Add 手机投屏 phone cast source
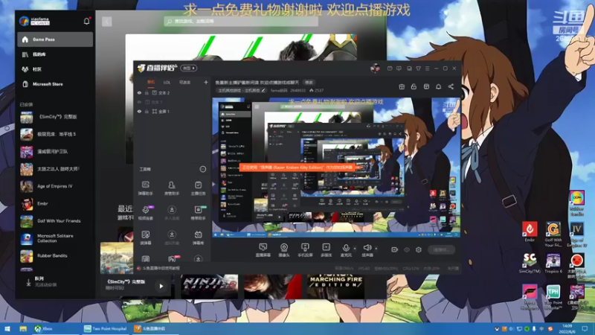The width and height of the screenshot is (595, 335). pyautogui.click(x=305, y=250)
